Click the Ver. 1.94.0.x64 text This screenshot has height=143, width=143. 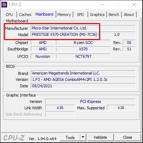coord(42,139)
